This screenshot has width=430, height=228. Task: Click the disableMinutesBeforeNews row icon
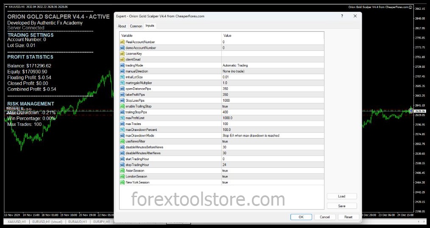(122, 147)
